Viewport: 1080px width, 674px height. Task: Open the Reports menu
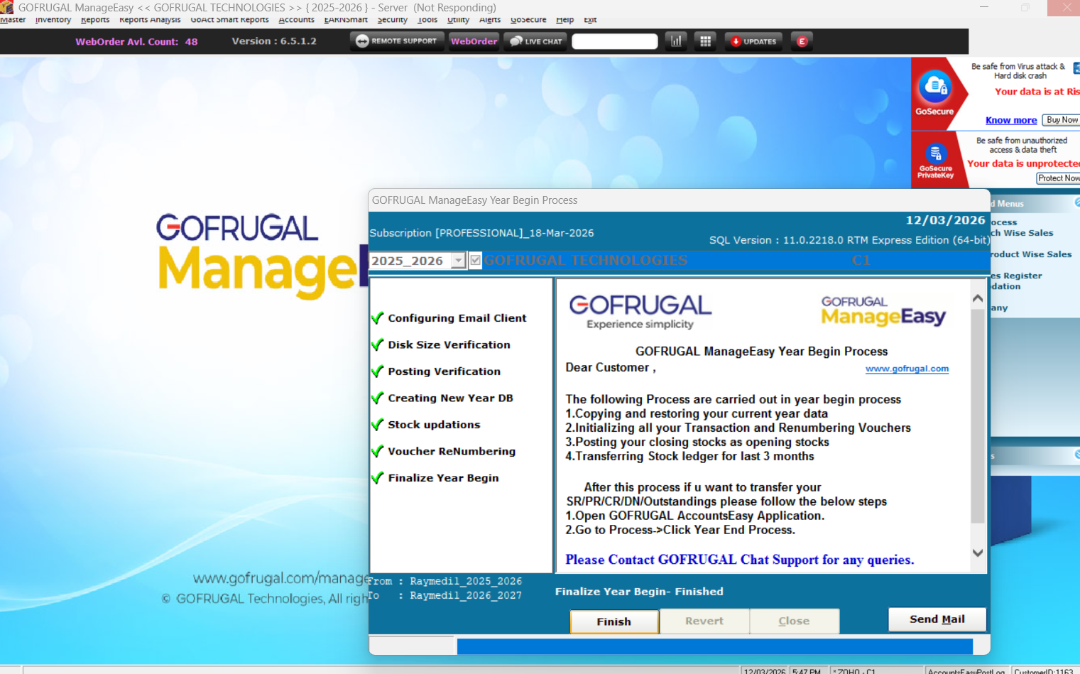[95, 20]
